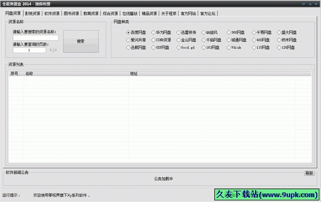Viewport: 321px width, 202px height.
Task: Switch to the 影视资源 tab
Action: [33, 13]
